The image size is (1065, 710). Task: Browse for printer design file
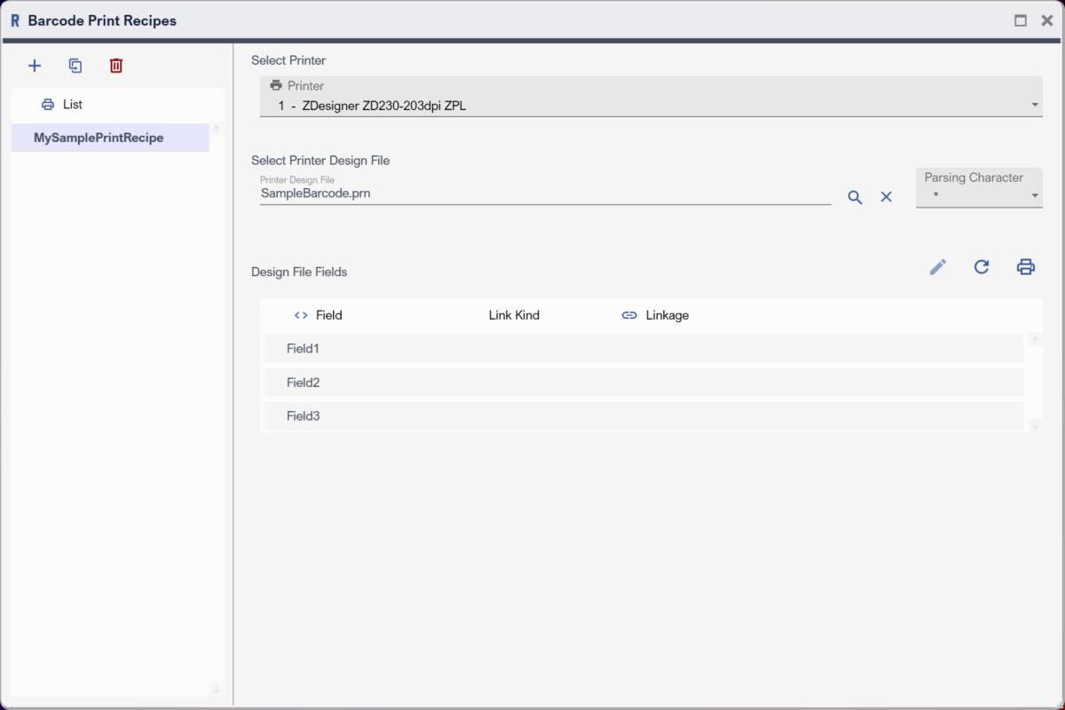click(x=855, y=197)
